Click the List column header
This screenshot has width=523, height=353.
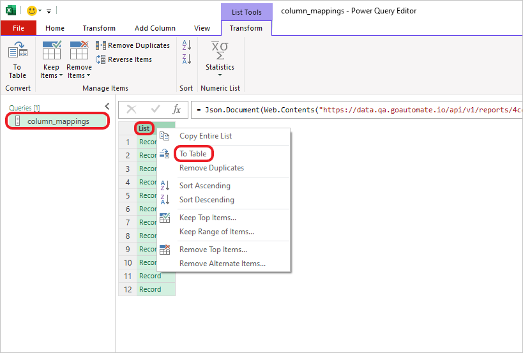point(144,128)
